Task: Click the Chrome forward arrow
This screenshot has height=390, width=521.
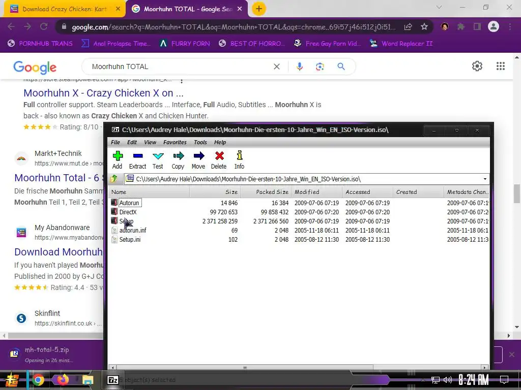Action: [x=27, y=26]
